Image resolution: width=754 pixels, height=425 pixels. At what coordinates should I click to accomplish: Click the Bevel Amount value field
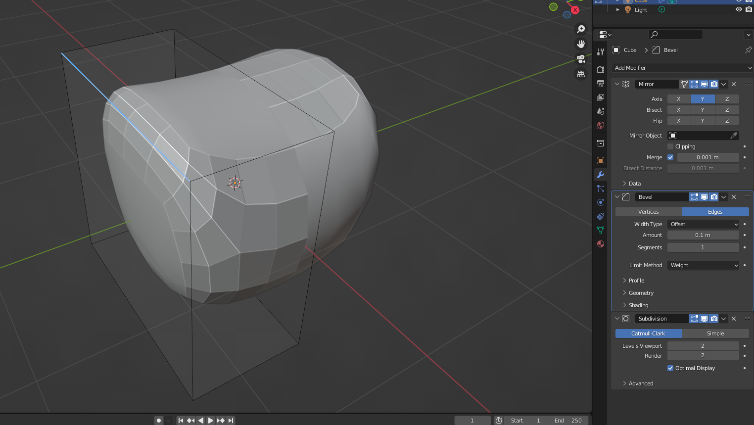pyautogui.click(x=703, y=235)
